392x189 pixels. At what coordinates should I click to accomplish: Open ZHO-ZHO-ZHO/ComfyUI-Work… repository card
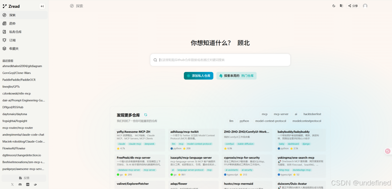coord(247,140)
